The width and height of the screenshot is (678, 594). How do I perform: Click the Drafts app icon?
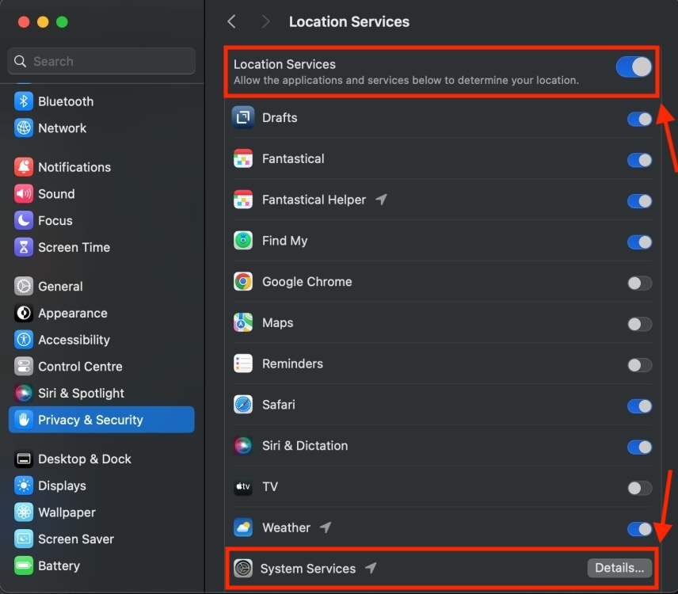[x=243, y=118]
